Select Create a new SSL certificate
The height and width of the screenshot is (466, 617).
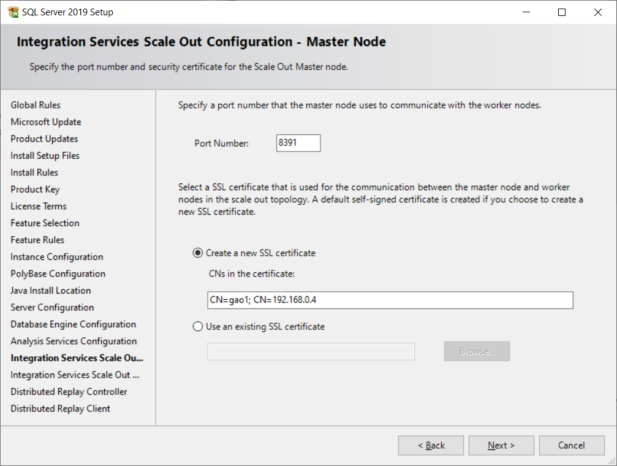[x=197, y=253]
